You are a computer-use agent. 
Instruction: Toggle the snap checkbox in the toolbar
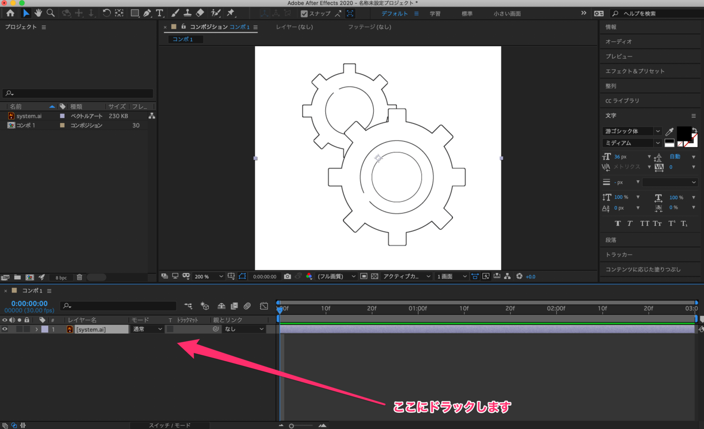(x=305, y=13)
